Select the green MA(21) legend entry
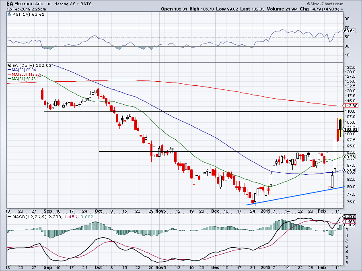This screenshot has height=271, width=362. coord(23,79)
